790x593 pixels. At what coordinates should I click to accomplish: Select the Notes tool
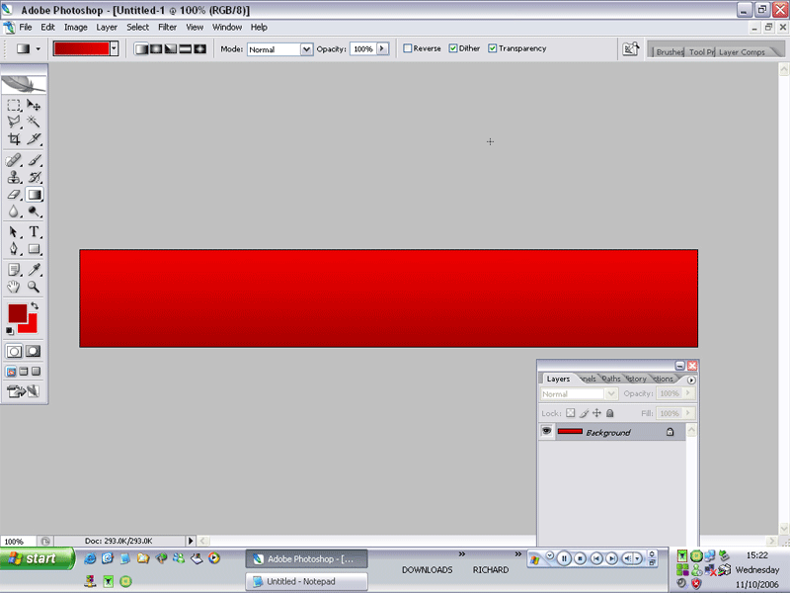pos(14,270)
